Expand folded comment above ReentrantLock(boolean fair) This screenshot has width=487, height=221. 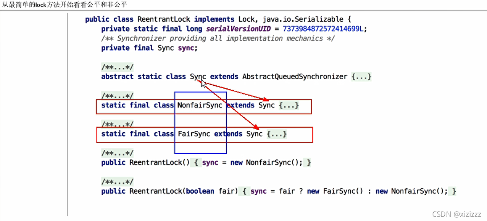117,182
